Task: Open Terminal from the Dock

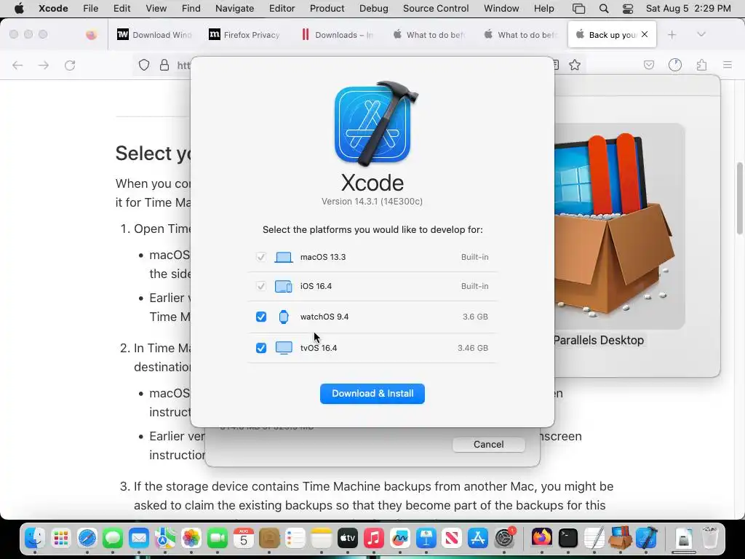Action: [567, 538]
